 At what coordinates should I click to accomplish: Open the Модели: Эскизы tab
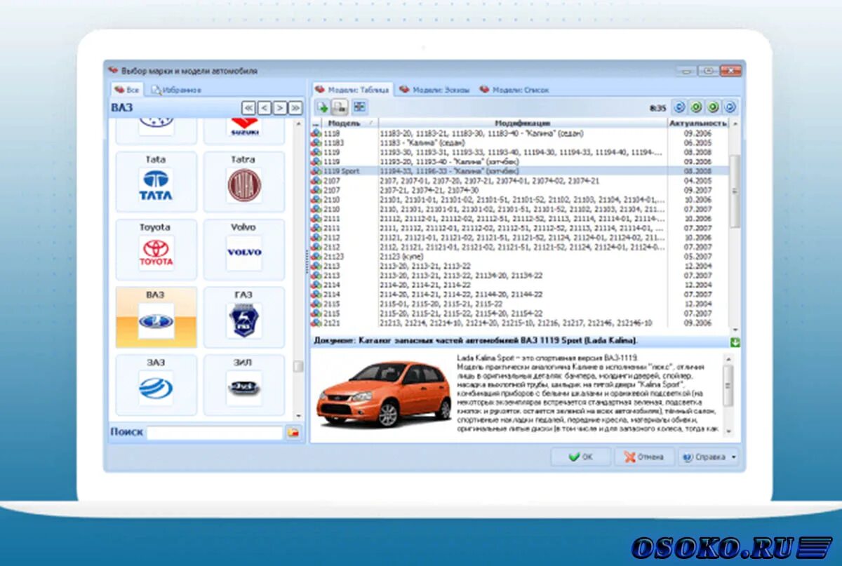pyautogui.click(x=434, y=90)
